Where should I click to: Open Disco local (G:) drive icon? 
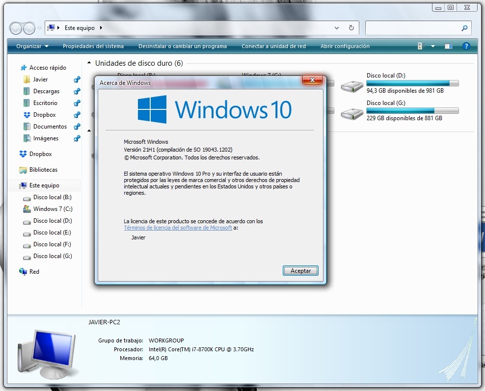(352, 113)
